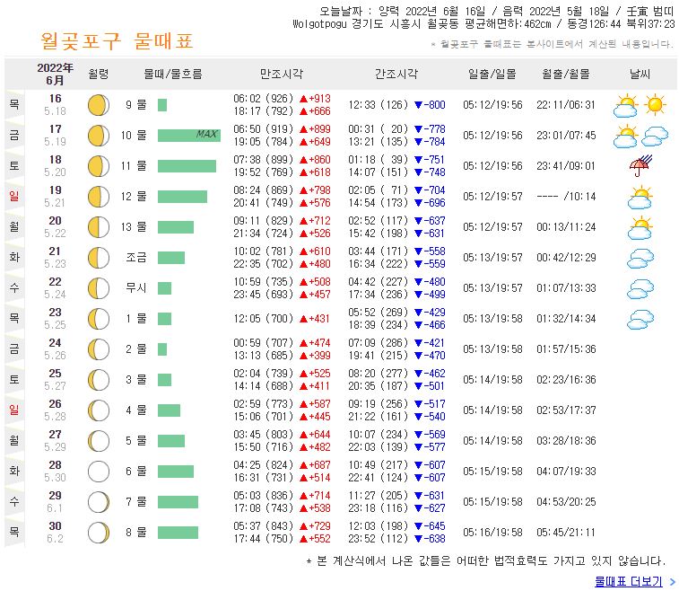This screenshot has height=591, width=679.
Task: Click the green tide flow bar for 12 물
Action: coord(182,197)
